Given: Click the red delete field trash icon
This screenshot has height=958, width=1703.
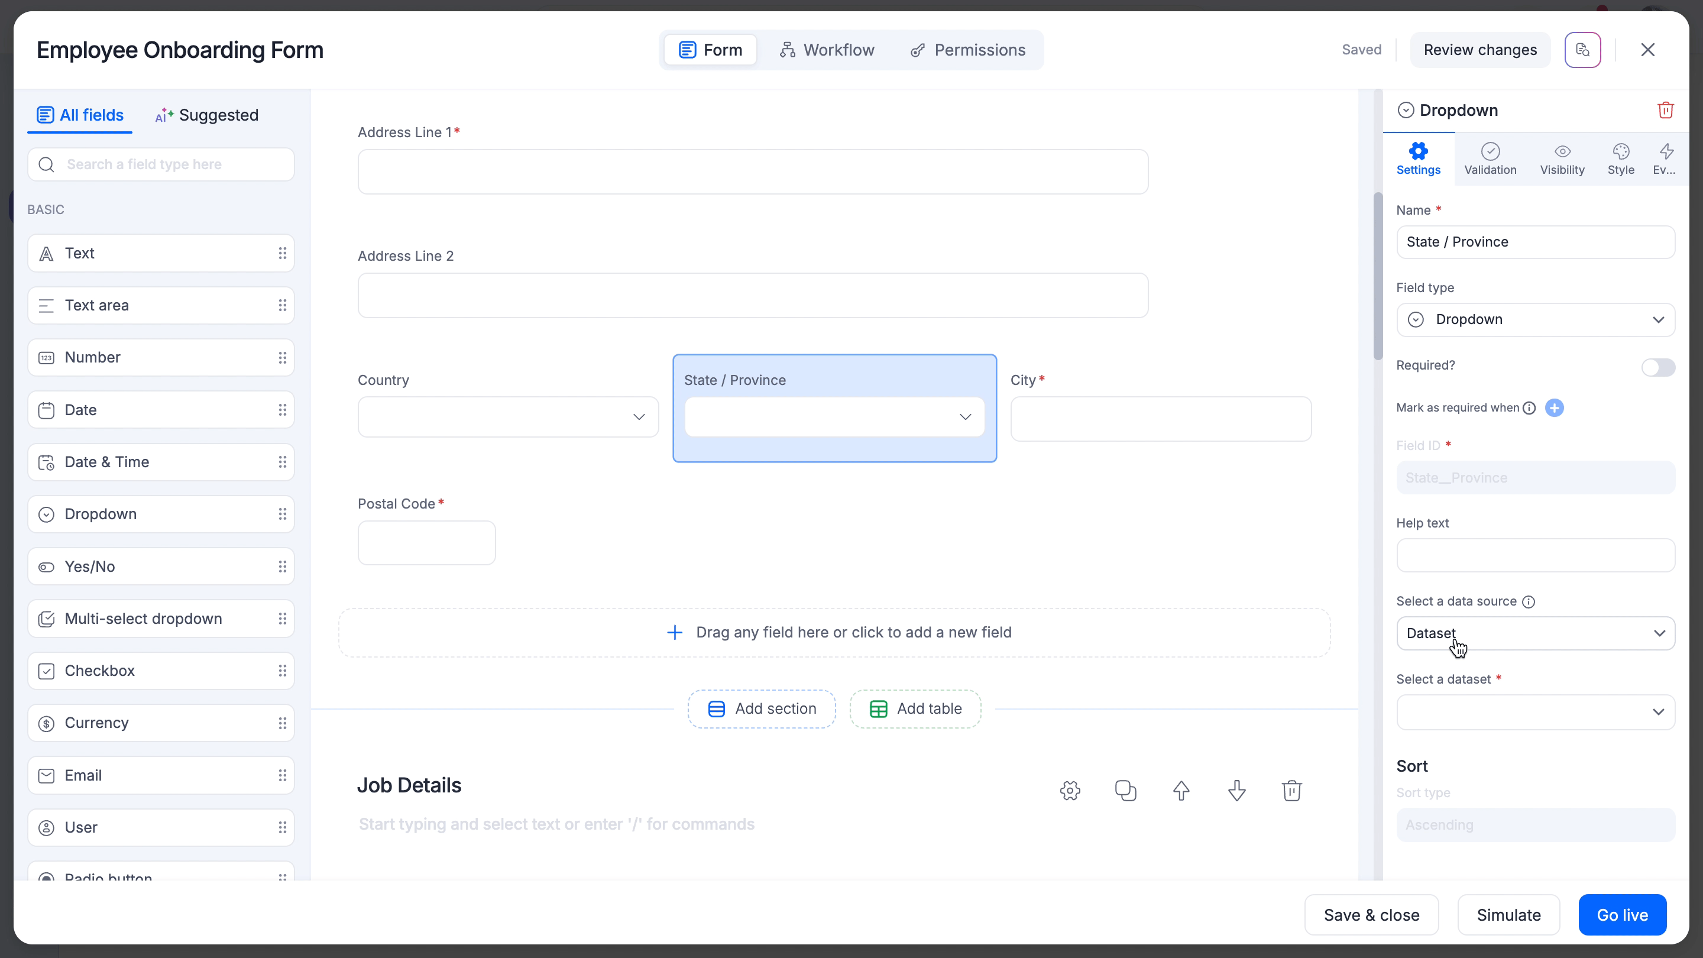Looking at the screenshot, I should tap(1665, 111).
